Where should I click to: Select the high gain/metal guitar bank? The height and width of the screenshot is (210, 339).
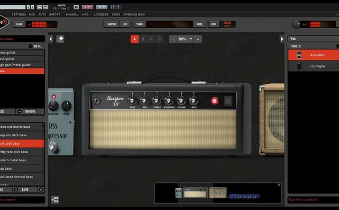pyautogui.click(x=22, y=65)
